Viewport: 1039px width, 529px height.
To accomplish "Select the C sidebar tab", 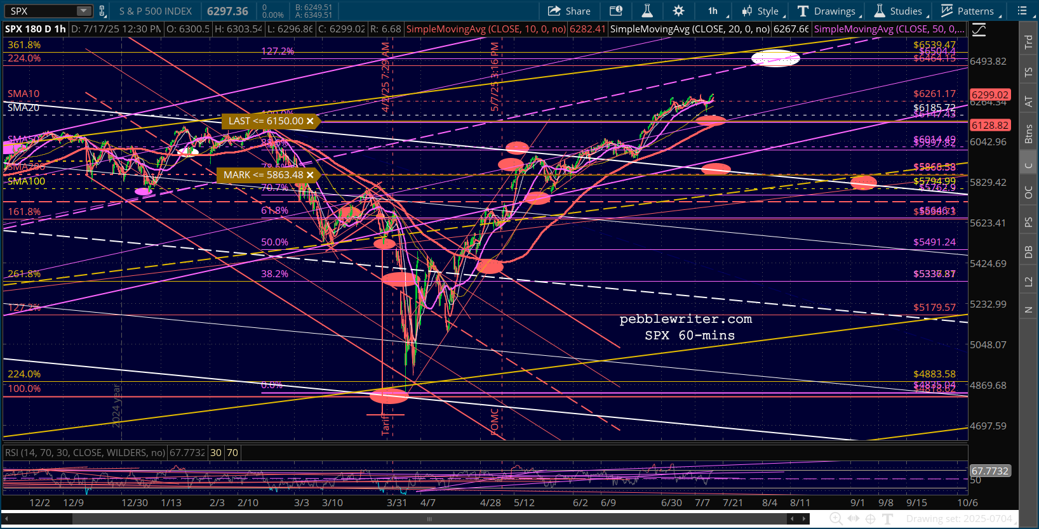I will (x=1028, y=166).
